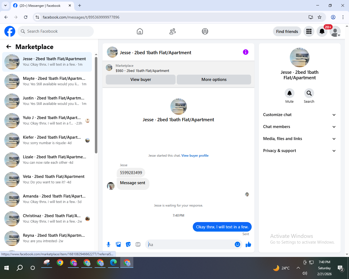The image size is (349, 279).
Task: Open Reyna conversation
Action: [x=47, y=238]
